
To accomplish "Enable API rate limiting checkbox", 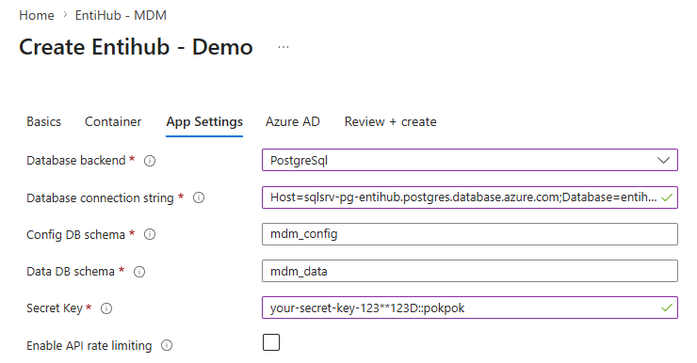I will pos(271,342).
